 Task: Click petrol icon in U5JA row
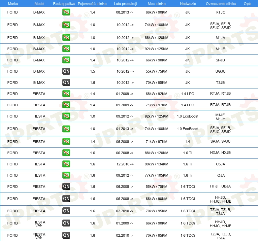point(66,164)
